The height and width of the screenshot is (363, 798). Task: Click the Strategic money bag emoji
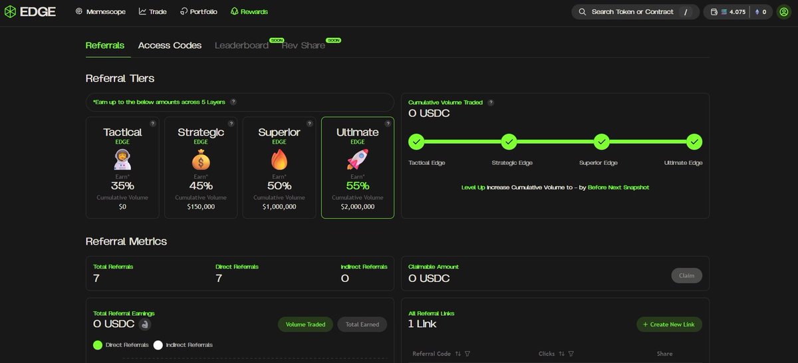pos(201,160)
